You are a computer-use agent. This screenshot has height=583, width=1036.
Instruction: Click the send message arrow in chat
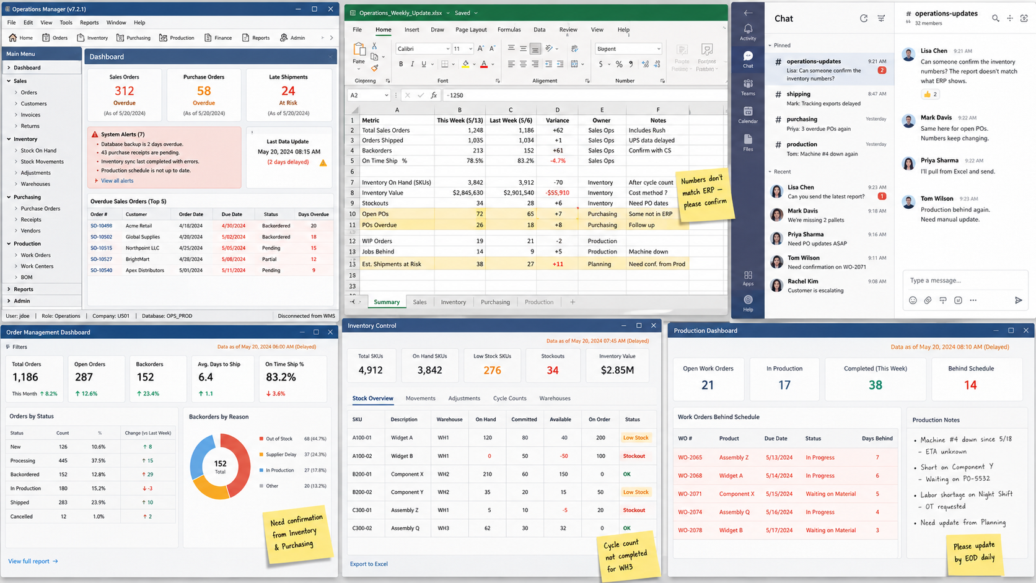[1018, 300]
